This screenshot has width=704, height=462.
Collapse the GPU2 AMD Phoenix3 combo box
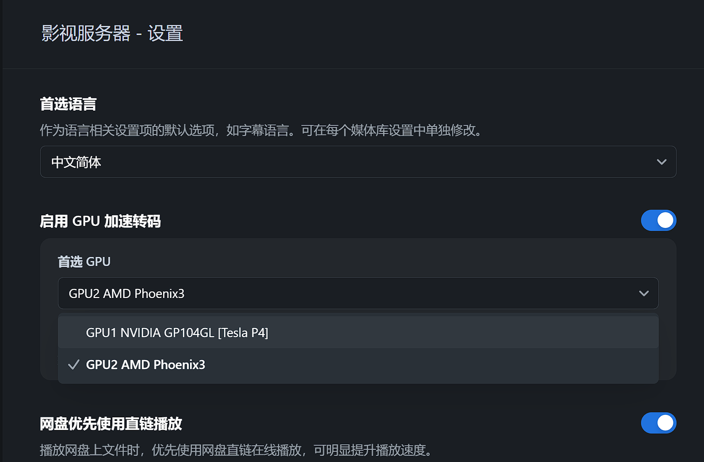click(x=358, y=293)
